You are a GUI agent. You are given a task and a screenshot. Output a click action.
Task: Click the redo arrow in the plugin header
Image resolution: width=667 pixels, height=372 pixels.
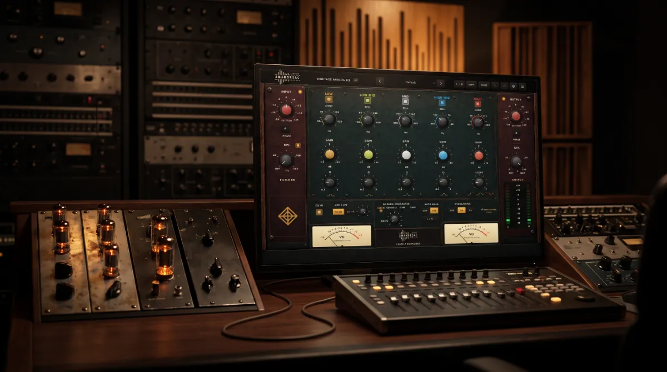[x=504, y=85]
